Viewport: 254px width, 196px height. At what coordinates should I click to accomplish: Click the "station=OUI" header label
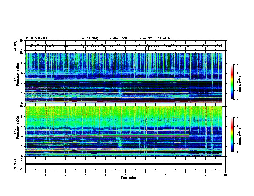point(119,38)
